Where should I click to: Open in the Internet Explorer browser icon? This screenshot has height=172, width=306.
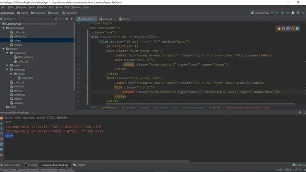(297, 29)
